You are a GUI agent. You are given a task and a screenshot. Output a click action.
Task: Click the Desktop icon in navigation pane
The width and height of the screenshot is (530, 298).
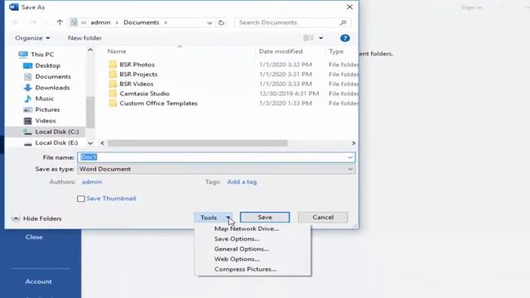(x=27, y=65)
